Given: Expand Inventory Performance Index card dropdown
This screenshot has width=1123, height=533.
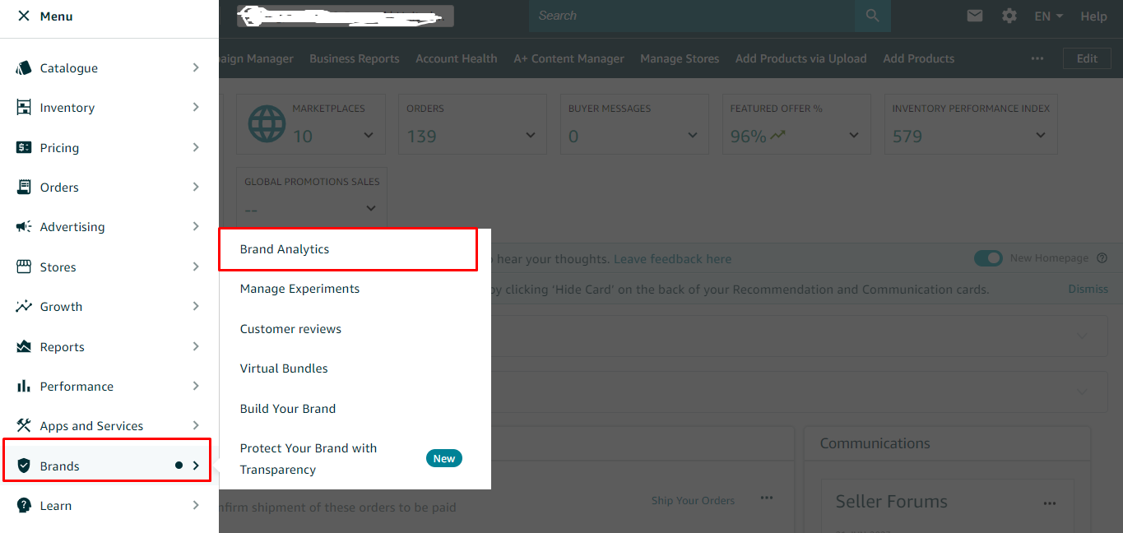Looking at the screenshot, I should pyautogui.click(x=1041, y=136).
